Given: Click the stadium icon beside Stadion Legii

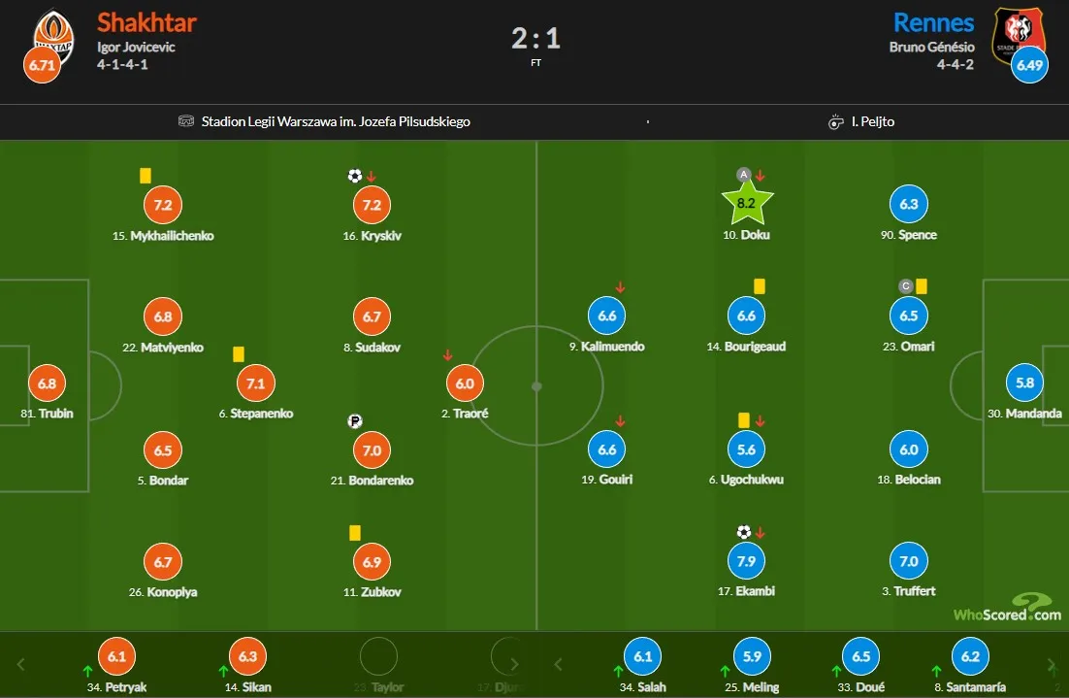Looking at the screenshot, I should pyautogui.click(x=187, y=121).
